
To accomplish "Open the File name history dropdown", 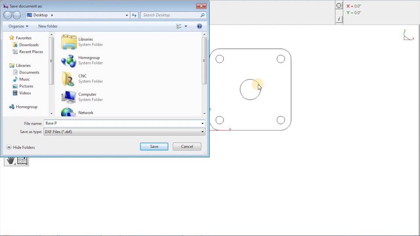I will click(x=202, y=123).
